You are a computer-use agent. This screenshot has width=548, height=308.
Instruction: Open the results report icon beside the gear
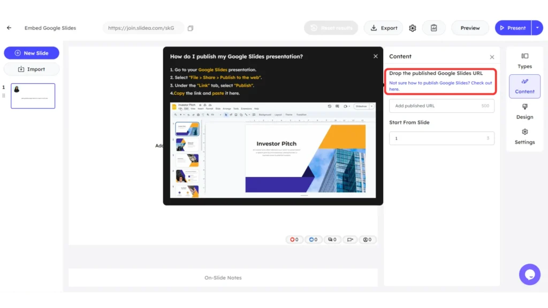click(433, 27)
